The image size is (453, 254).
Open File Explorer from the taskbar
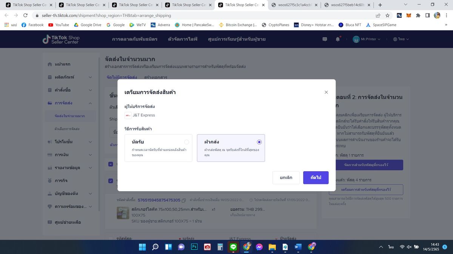coord(272,247)
